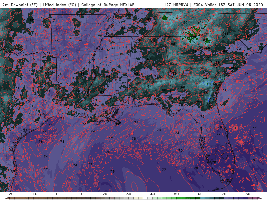The height and width of the screenshot is (200, 267).
Task: Click the 60 label on the color scale
Action: pos(201,194)
